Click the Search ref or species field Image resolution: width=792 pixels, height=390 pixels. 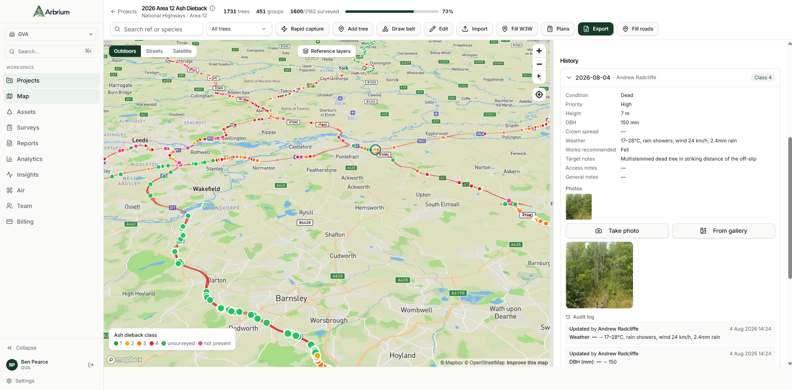click(157, 29)
